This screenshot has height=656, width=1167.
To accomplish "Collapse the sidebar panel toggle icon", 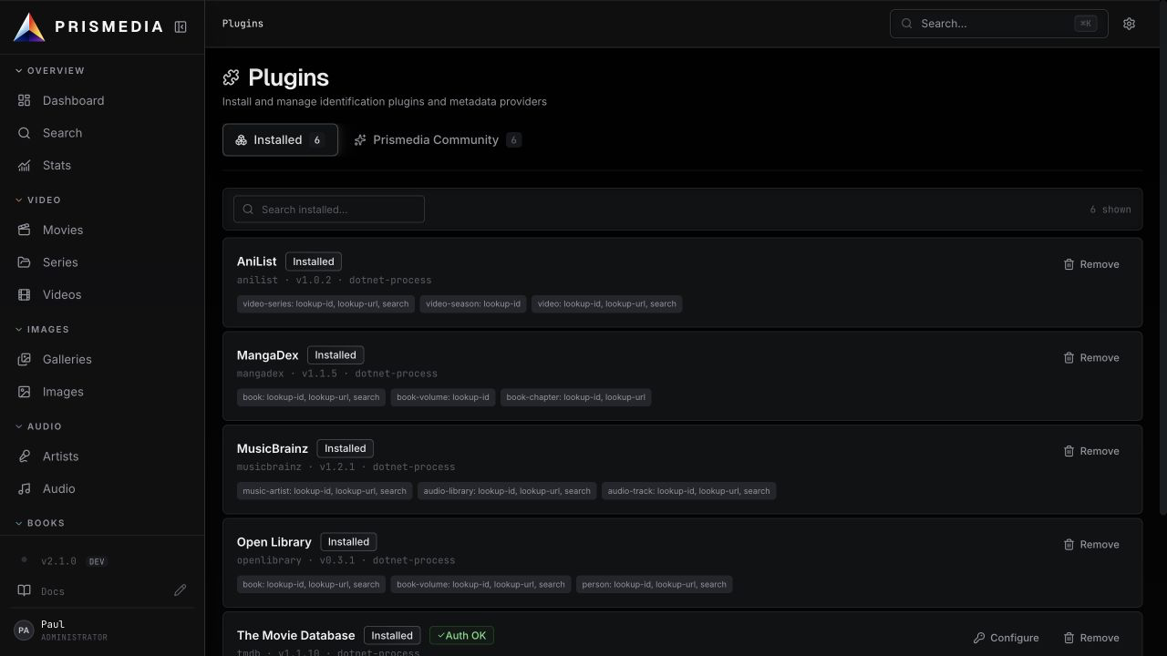I will pos(181,27).
